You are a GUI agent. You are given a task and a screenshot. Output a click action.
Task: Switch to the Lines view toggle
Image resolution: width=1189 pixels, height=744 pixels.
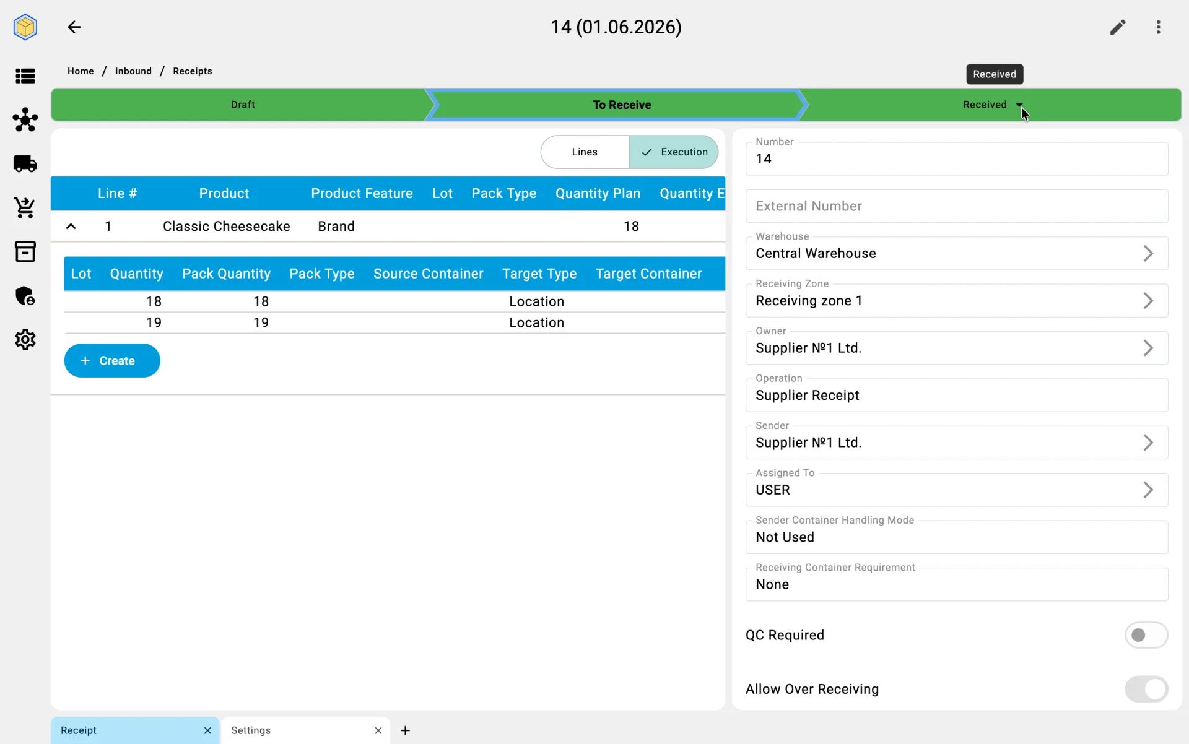[x=585, y=152]
